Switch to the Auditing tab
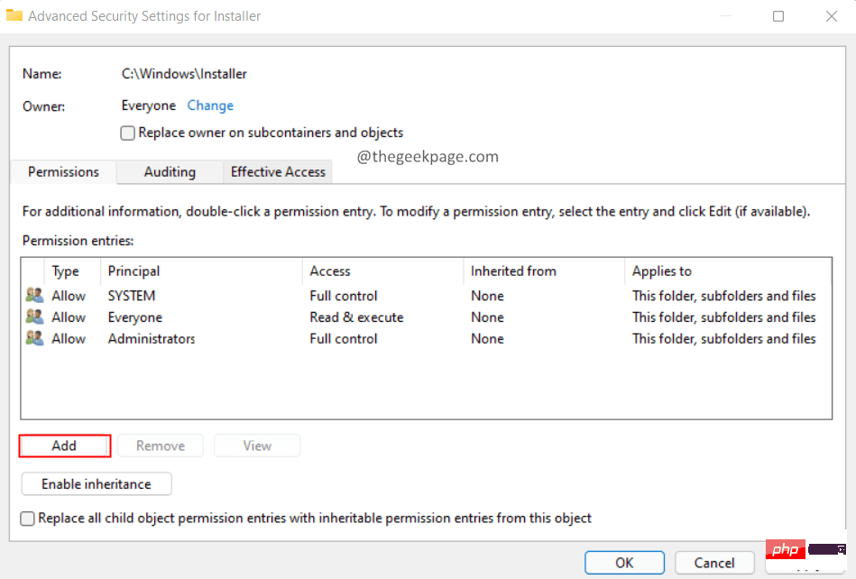Viewport: 856px width, 579px height. [170, 171]
